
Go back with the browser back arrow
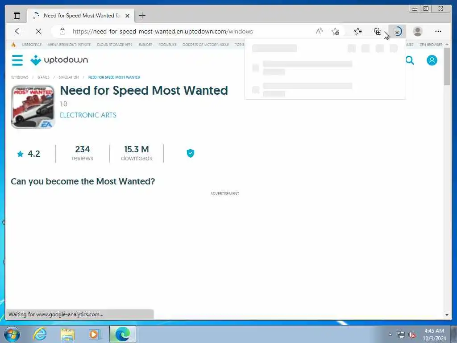point(19,31)
